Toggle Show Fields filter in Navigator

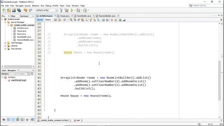point(8,119)
